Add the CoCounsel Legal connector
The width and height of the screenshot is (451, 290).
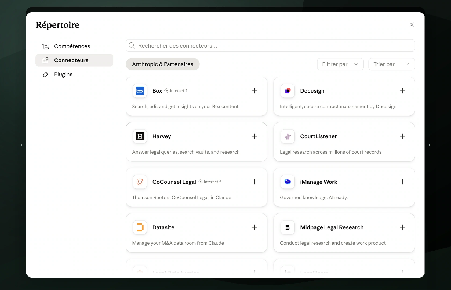[x=255, y=182]
